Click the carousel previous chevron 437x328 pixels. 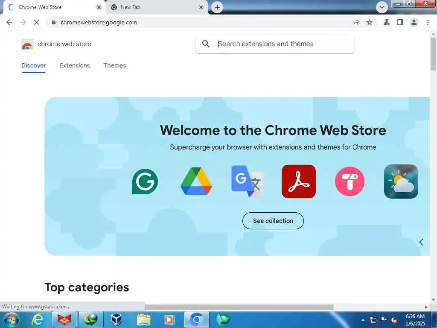[x=421, y=242]
